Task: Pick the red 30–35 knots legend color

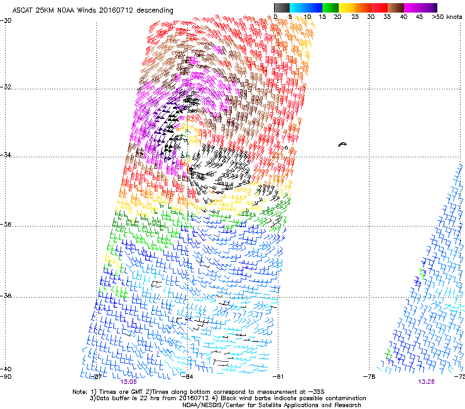Action: click(x=380, y=8)
